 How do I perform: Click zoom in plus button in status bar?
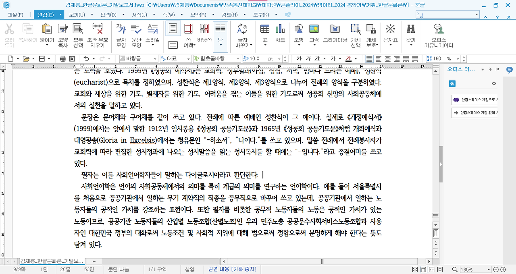(x=504, y=270)
